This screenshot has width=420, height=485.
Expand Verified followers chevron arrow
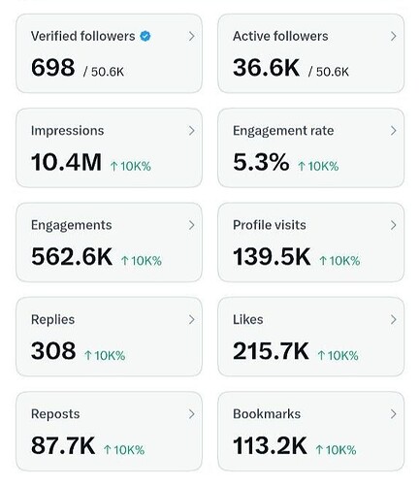click(192, 36)
